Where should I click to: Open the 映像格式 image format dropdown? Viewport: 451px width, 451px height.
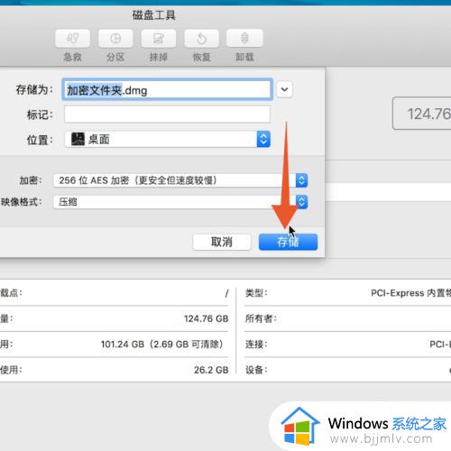[x=180, y=202]
